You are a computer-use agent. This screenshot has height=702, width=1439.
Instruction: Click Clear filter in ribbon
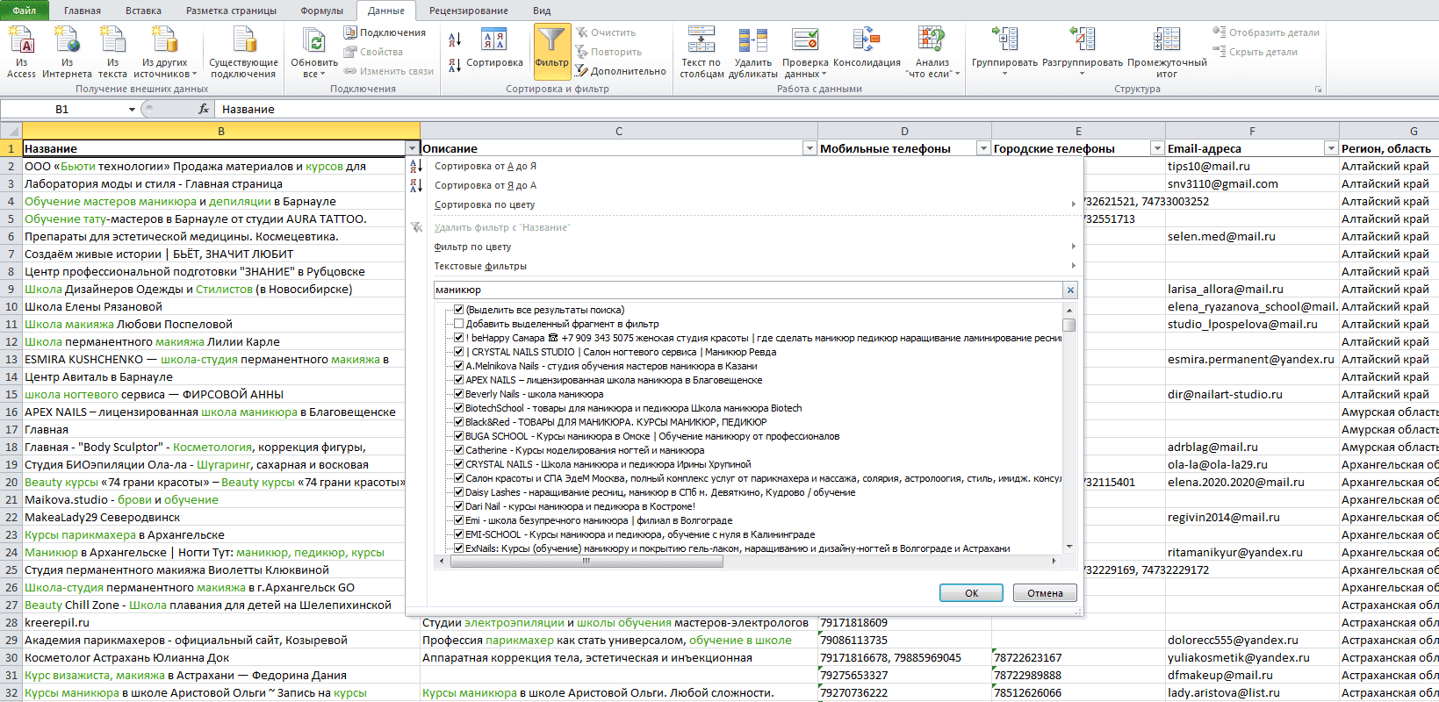pos(605,32)
